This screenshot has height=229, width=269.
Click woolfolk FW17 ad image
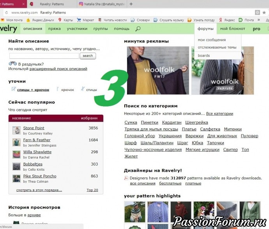(x=158, y=70)
